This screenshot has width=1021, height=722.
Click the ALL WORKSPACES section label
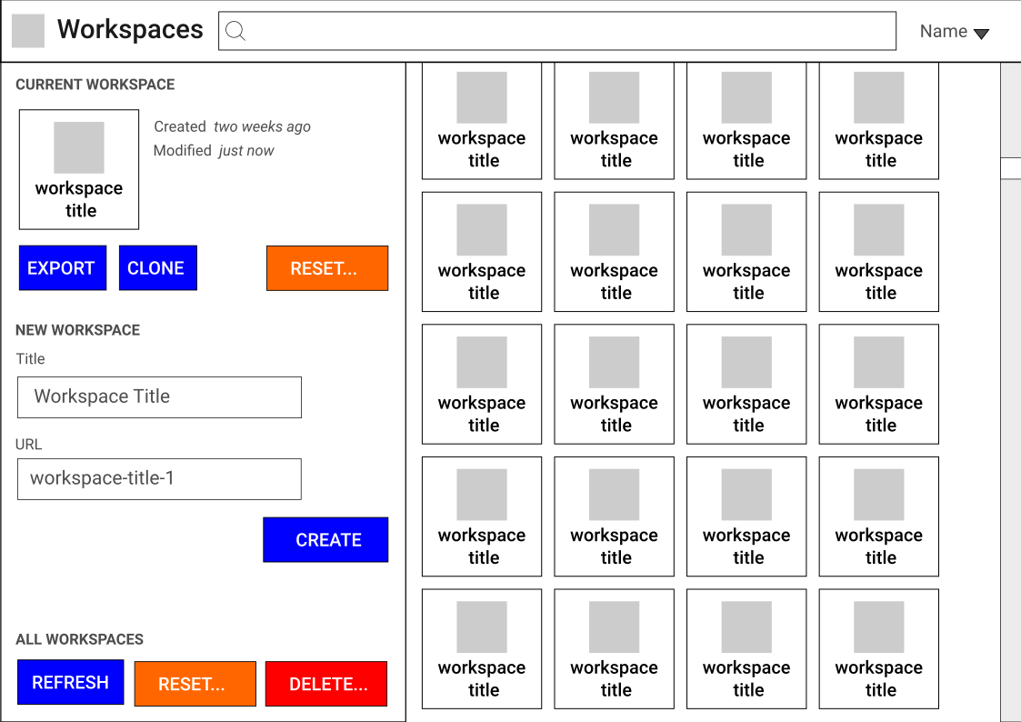77,639
